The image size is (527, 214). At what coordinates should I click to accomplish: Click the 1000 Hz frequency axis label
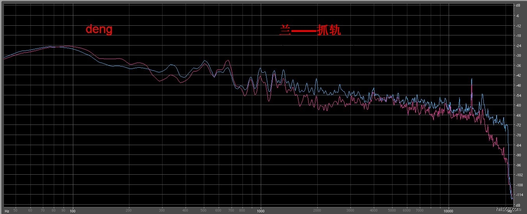pyautogui.click(x=261, y=211)
